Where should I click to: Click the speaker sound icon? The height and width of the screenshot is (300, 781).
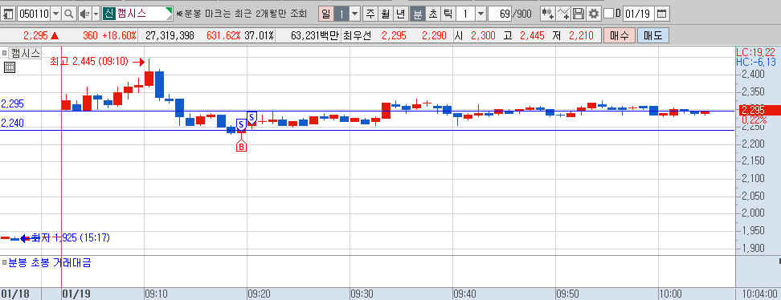click(84, 14)
